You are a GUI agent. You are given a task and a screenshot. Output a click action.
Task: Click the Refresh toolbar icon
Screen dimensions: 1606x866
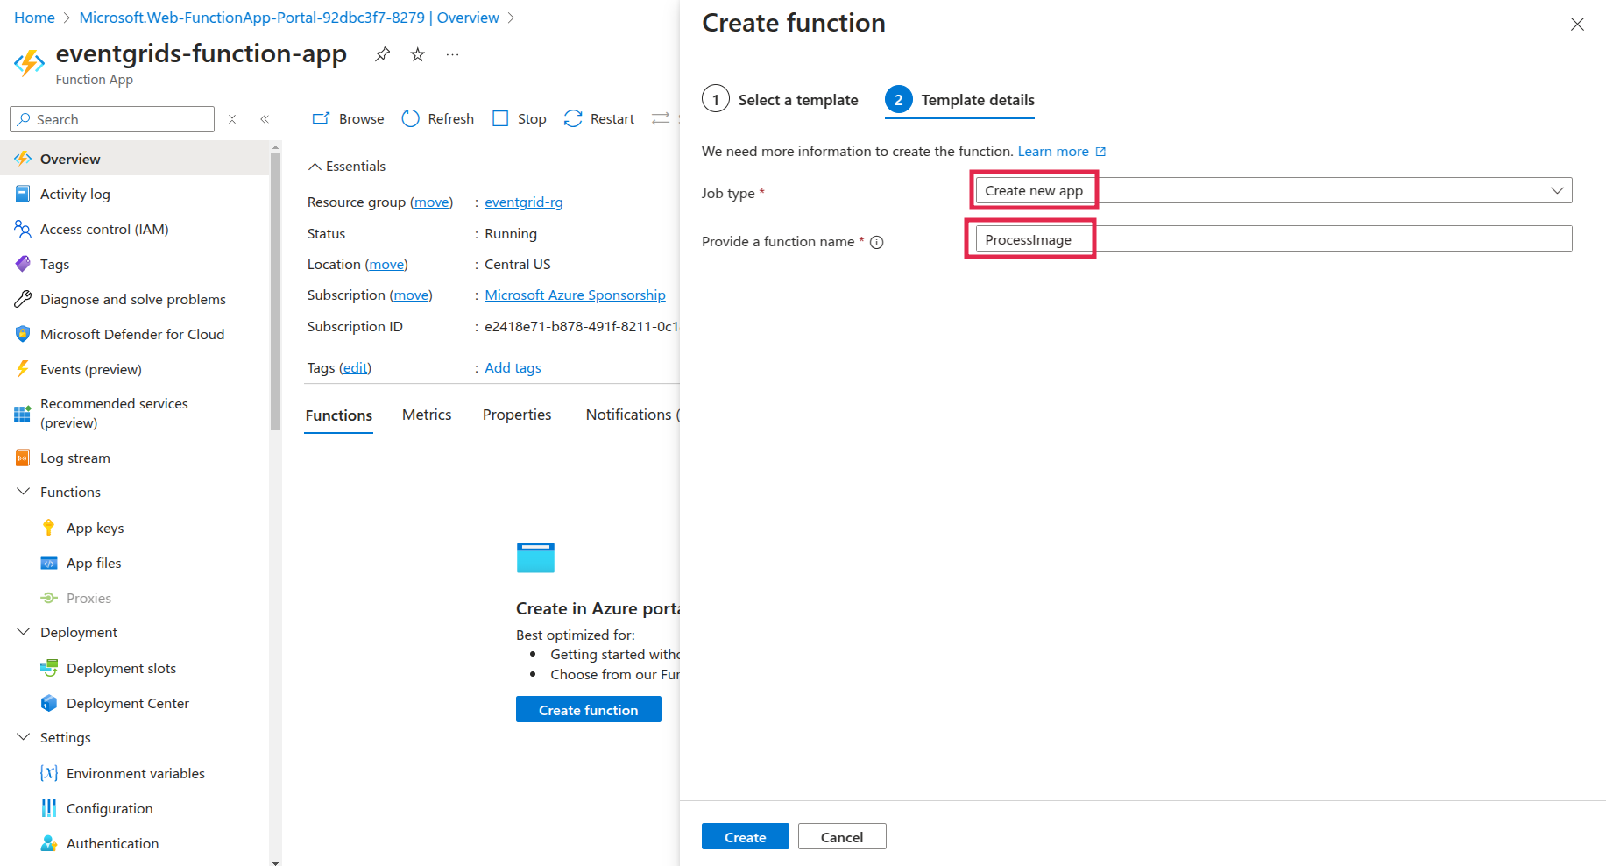(x=437, y=118)
